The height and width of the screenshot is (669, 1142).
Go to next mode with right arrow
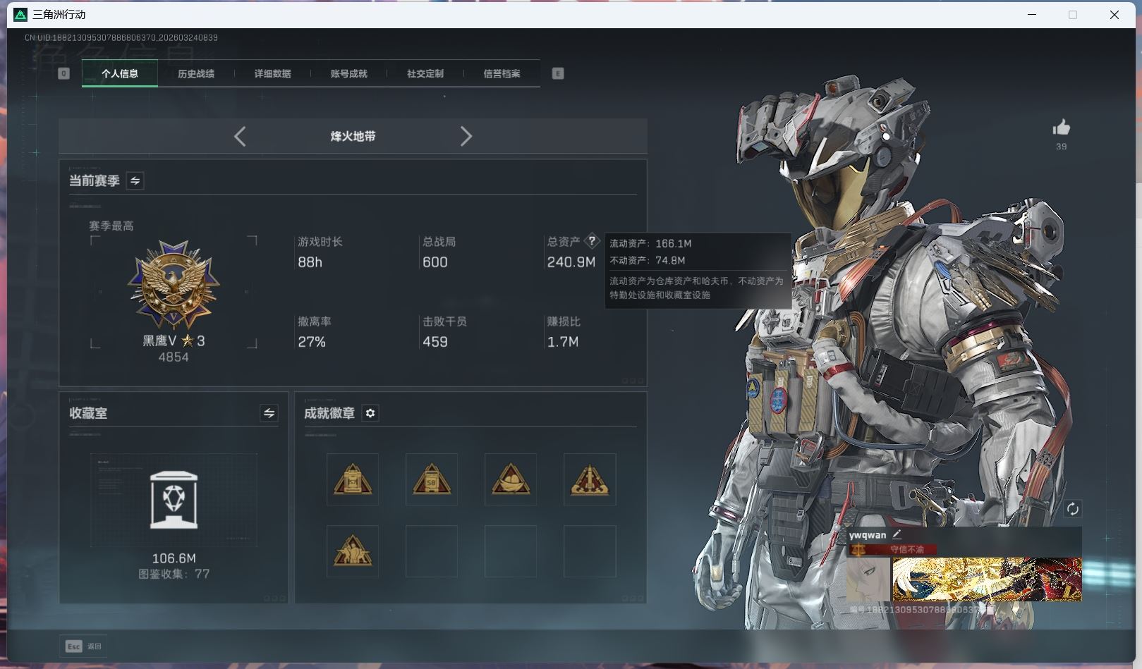tap(466, 136)
